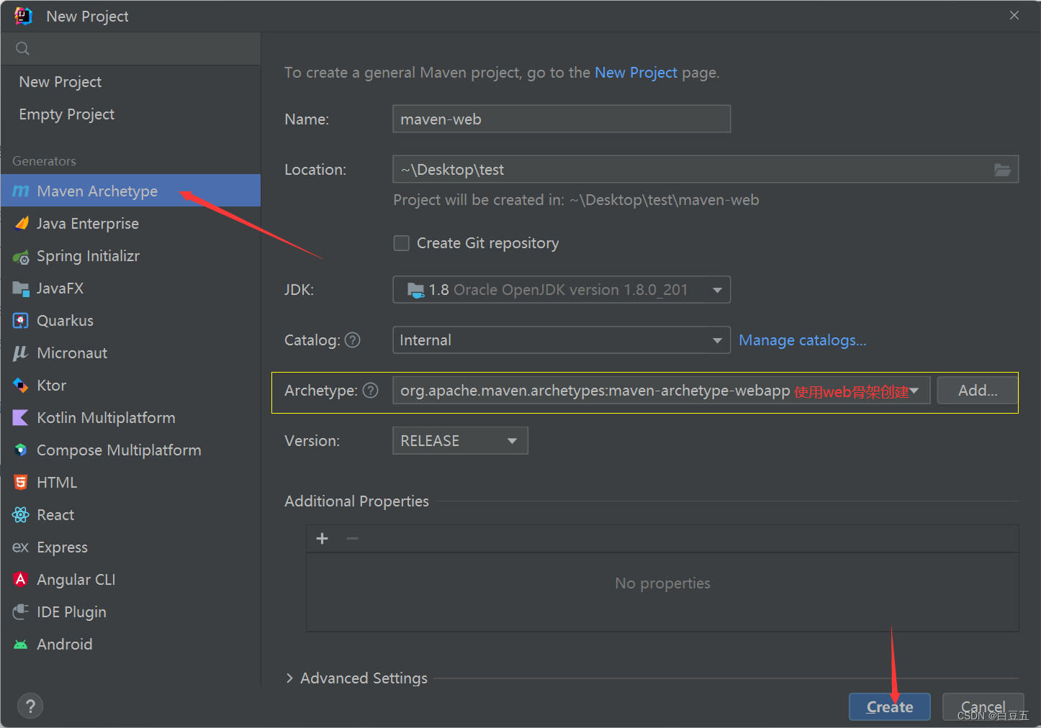Click the IntelliJ IDEA logo in title bar
The height and width of the screenshot is (728, 1041).
pyautogui.click(x=24, y=16)
